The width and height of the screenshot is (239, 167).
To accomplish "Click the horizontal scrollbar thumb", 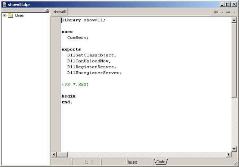I will point(62,155).
